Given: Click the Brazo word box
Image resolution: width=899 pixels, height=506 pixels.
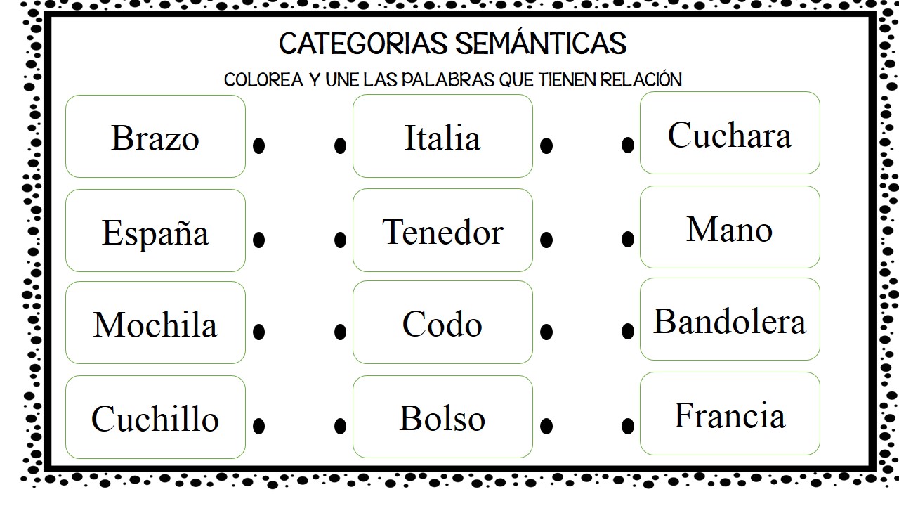Looking at the screenshot, I should click(155, 136).
